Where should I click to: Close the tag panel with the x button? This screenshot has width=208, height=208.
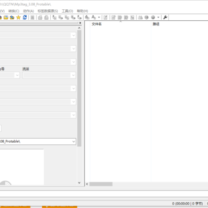(80, 23)
